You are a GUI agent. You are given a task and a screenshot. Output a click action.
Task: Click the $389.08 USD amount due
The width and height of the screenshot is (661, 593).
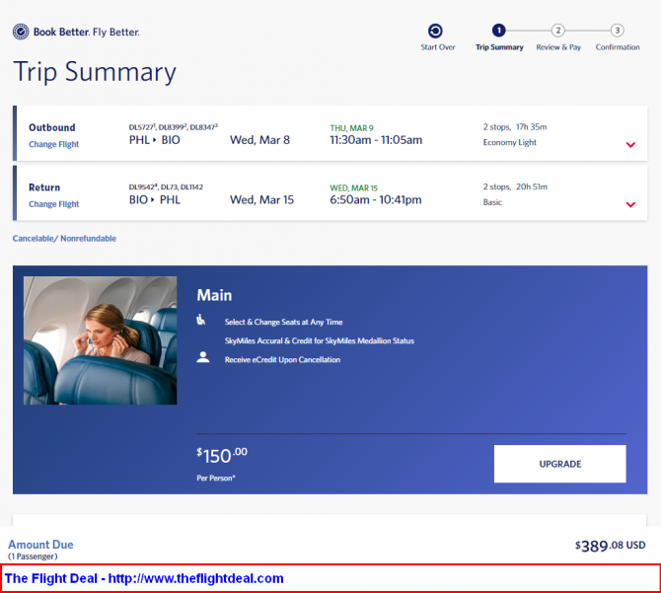pyautogui.click(x=610, y=546)
